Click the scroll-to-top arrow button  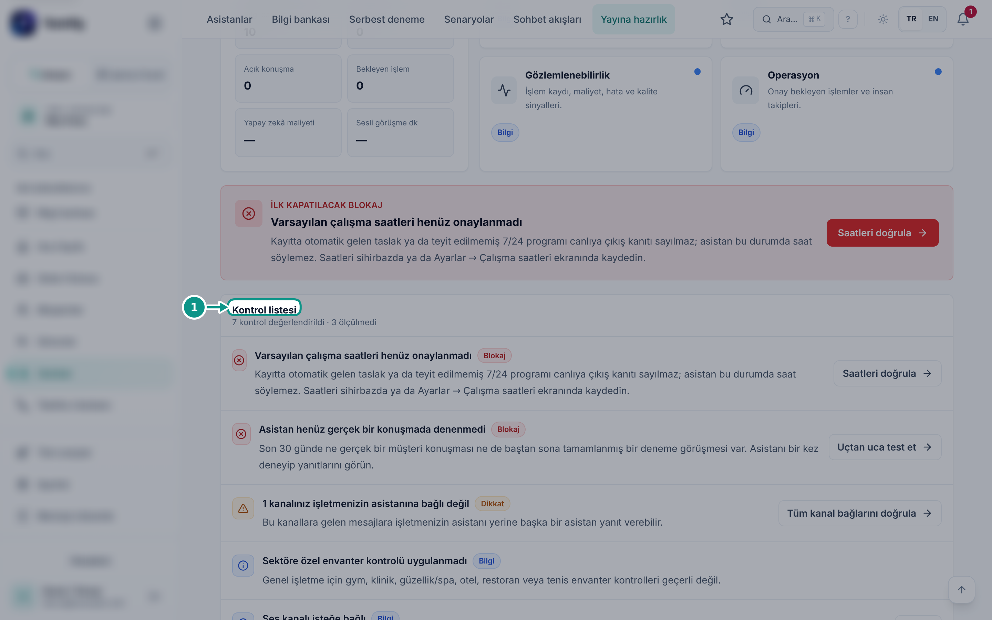(961, 589)
